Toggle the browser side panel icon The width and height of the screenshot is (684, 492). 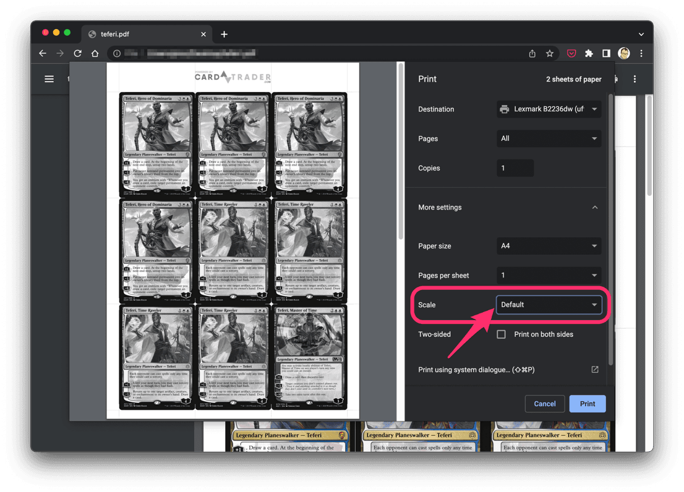click(606, 54)
